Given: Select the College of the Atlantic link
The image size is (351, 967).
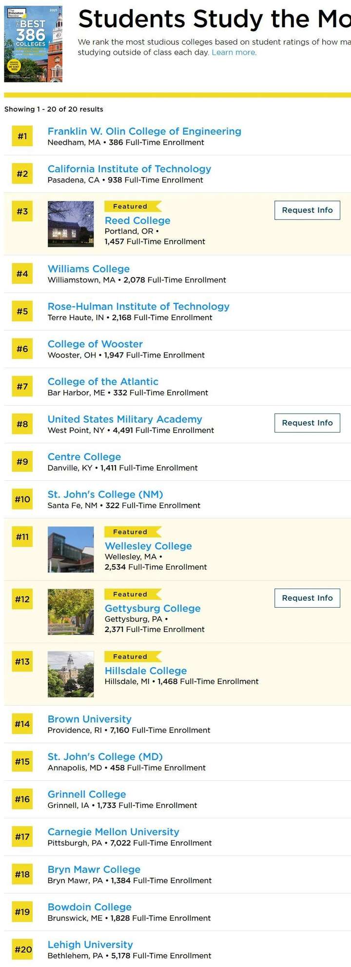Looking at the screenshot, I should point(103,381).
